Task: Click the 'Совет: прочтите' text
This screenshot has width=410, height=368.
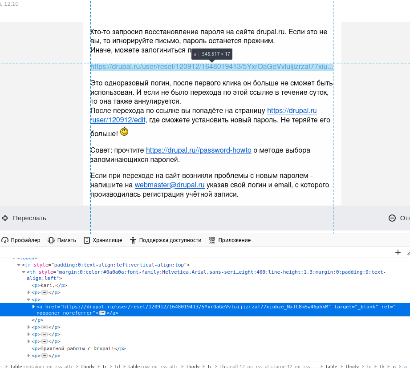Action: tap(117, 150)
